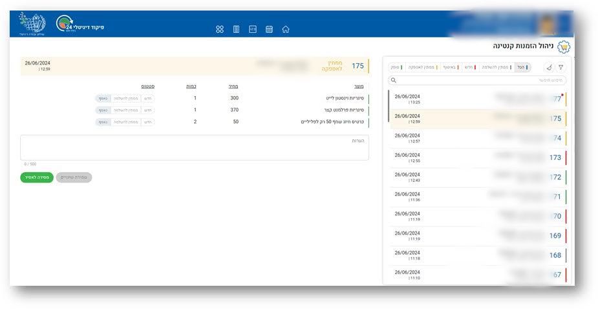The height and width of the screenshot is (309, 598).
Task: Set first product status to חדש
Action: 147,99
